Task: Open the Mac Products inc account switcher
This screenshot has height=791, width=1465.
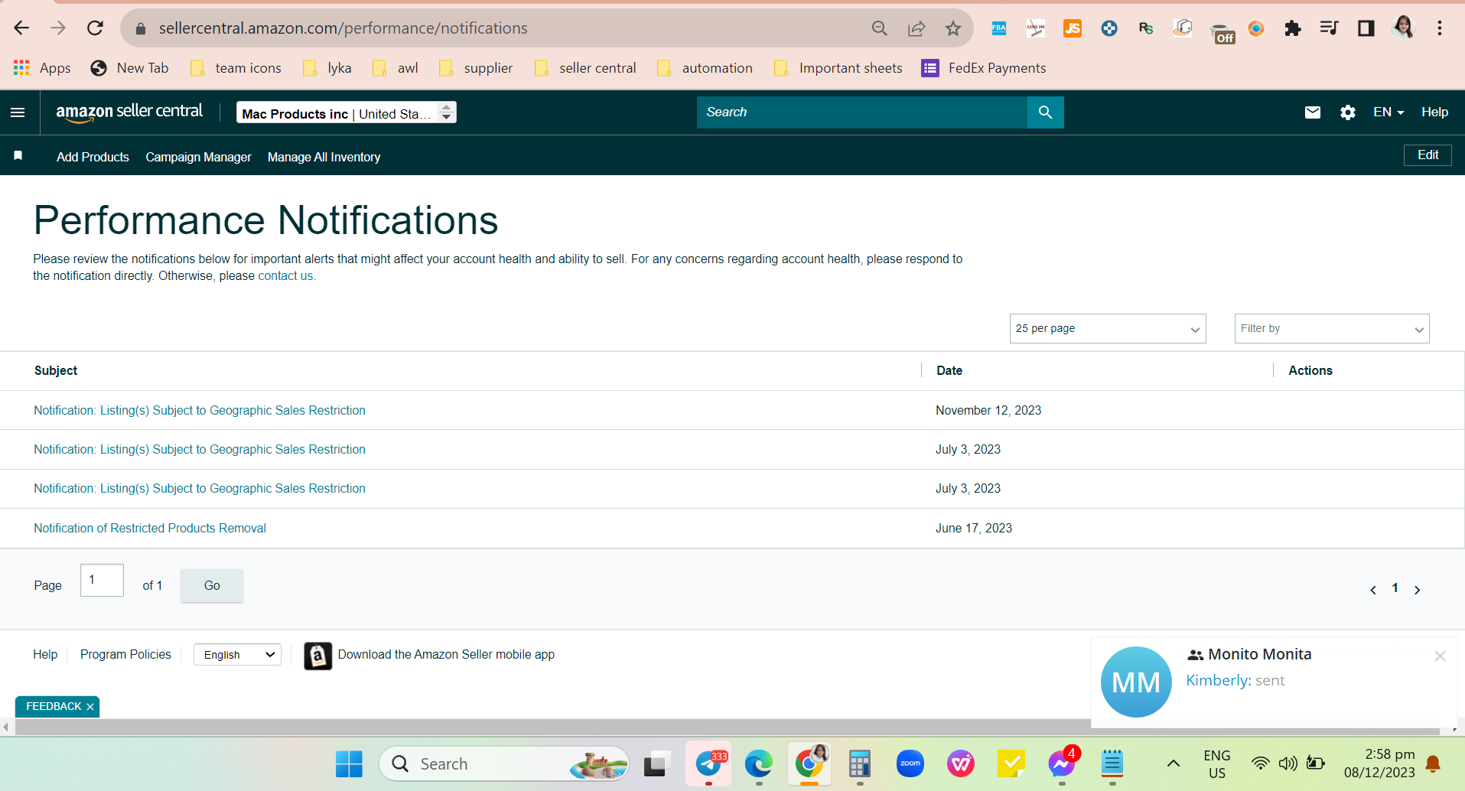Action: click(347, 113)
